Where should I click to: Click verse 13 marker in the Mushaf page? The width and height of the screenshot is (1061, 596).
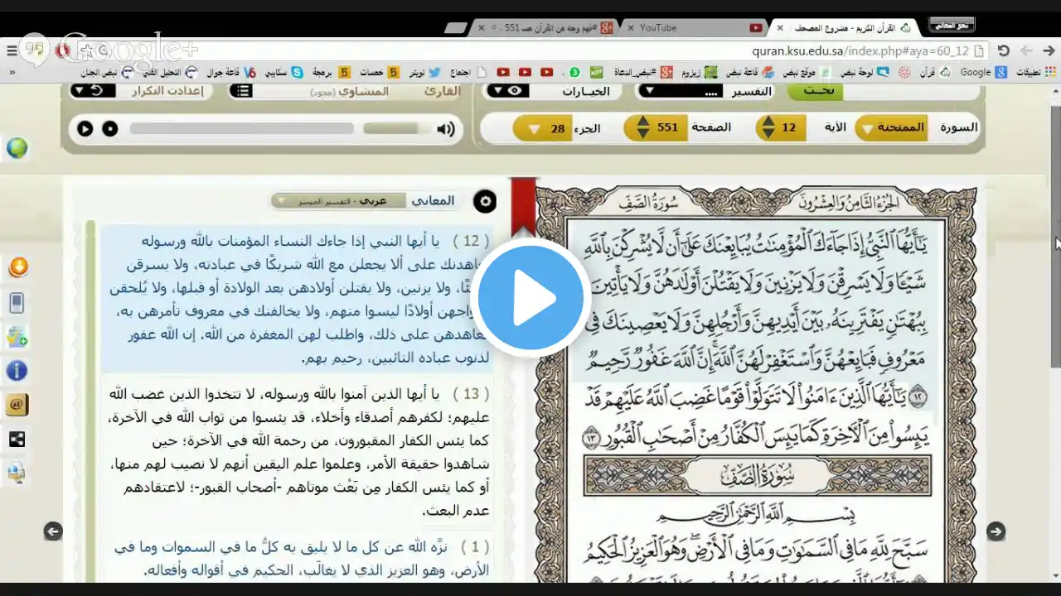click(x=591, y=440)
